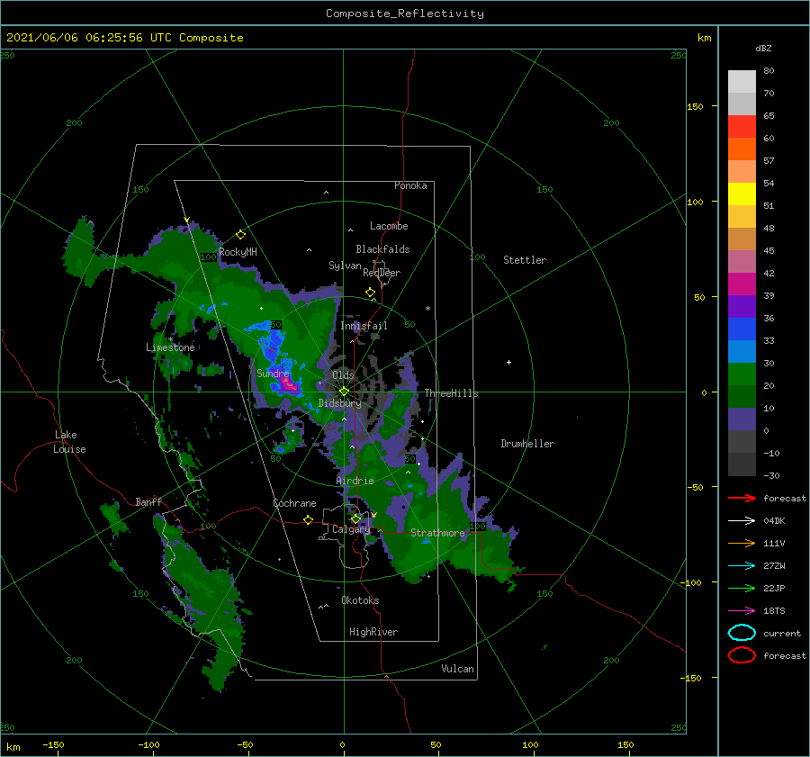Click the cyan current ellipse icon
810x757 pixels.
[x=742, y=633]
